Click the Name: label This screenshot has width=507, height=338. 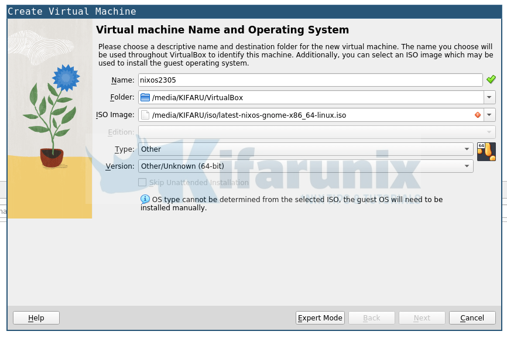pyautogui.click(x=123, y=80)
